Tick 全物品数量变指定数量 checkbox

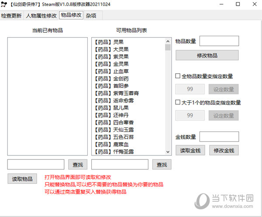178,76
